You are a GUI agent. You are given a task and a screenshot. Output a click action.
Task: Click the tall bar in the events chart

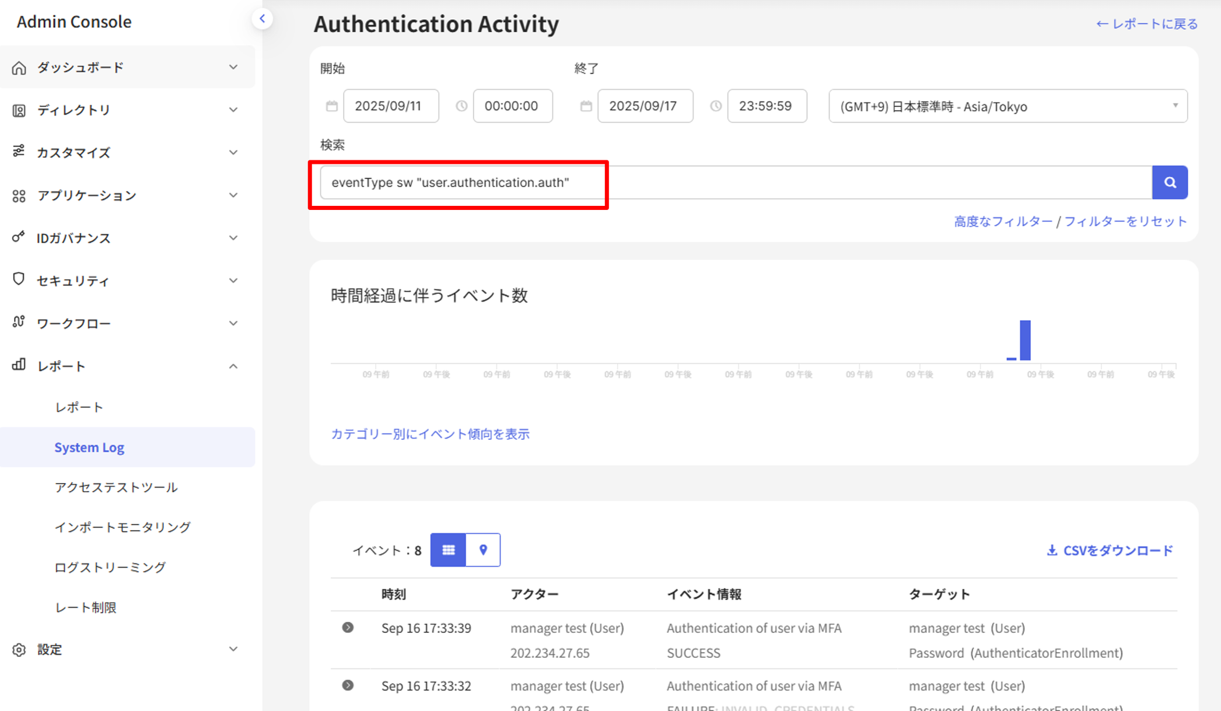[1025, 340]
